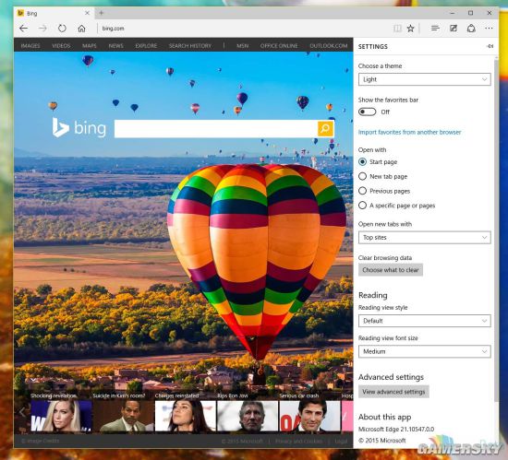Go back using the back arrow

[x=24, y=29]
